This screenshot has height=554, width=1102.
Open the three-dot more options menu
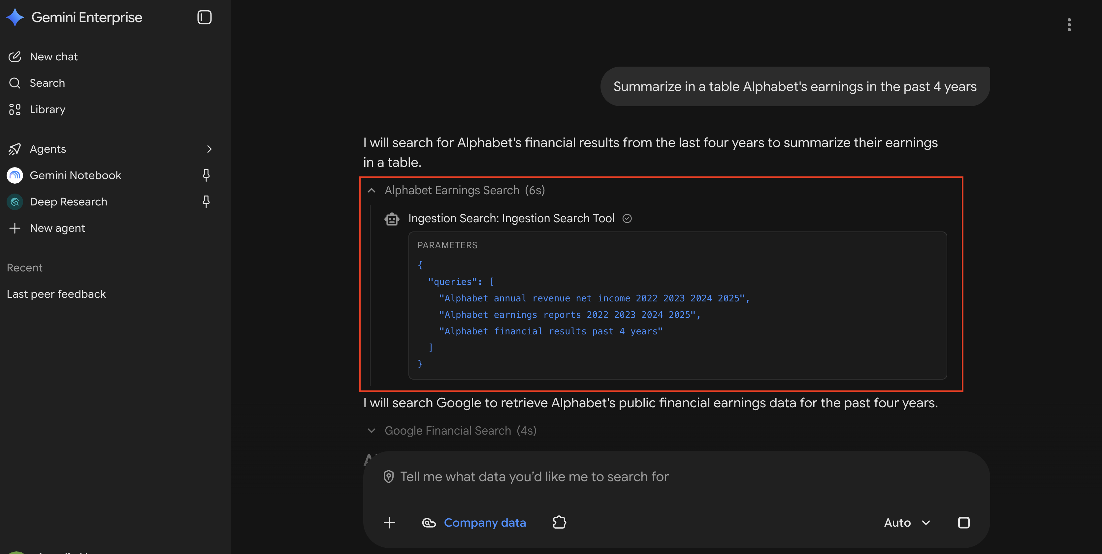coord(1069,25)
